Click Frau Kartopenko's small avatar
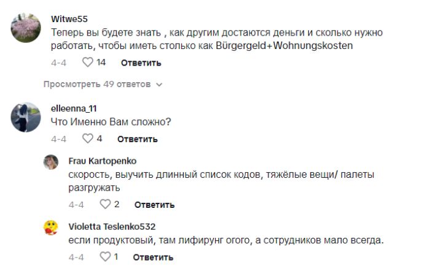Screen dimensions: 433x274 pyautogui.click(x=51, y=162)
